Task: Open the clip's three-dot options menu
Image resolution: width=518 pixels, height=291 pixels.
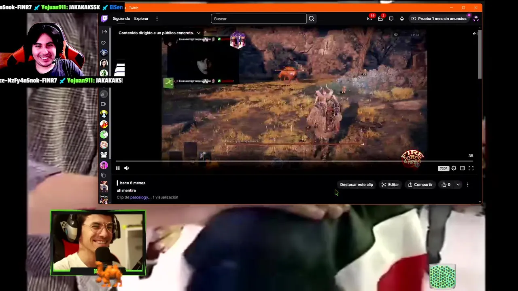Action: 468,185
